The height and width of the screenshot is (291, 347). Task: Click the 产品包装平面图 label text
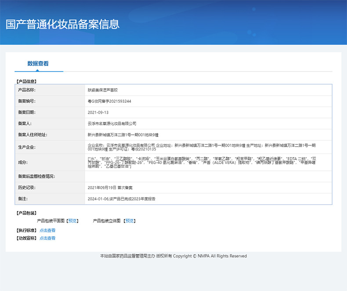pos(51,221)
